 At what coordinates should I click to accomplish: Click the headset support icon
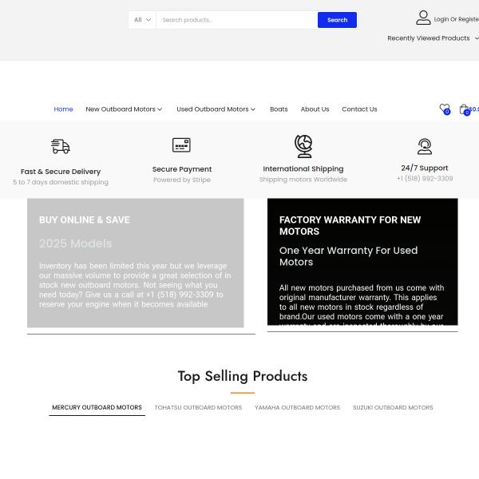point(425,147)
